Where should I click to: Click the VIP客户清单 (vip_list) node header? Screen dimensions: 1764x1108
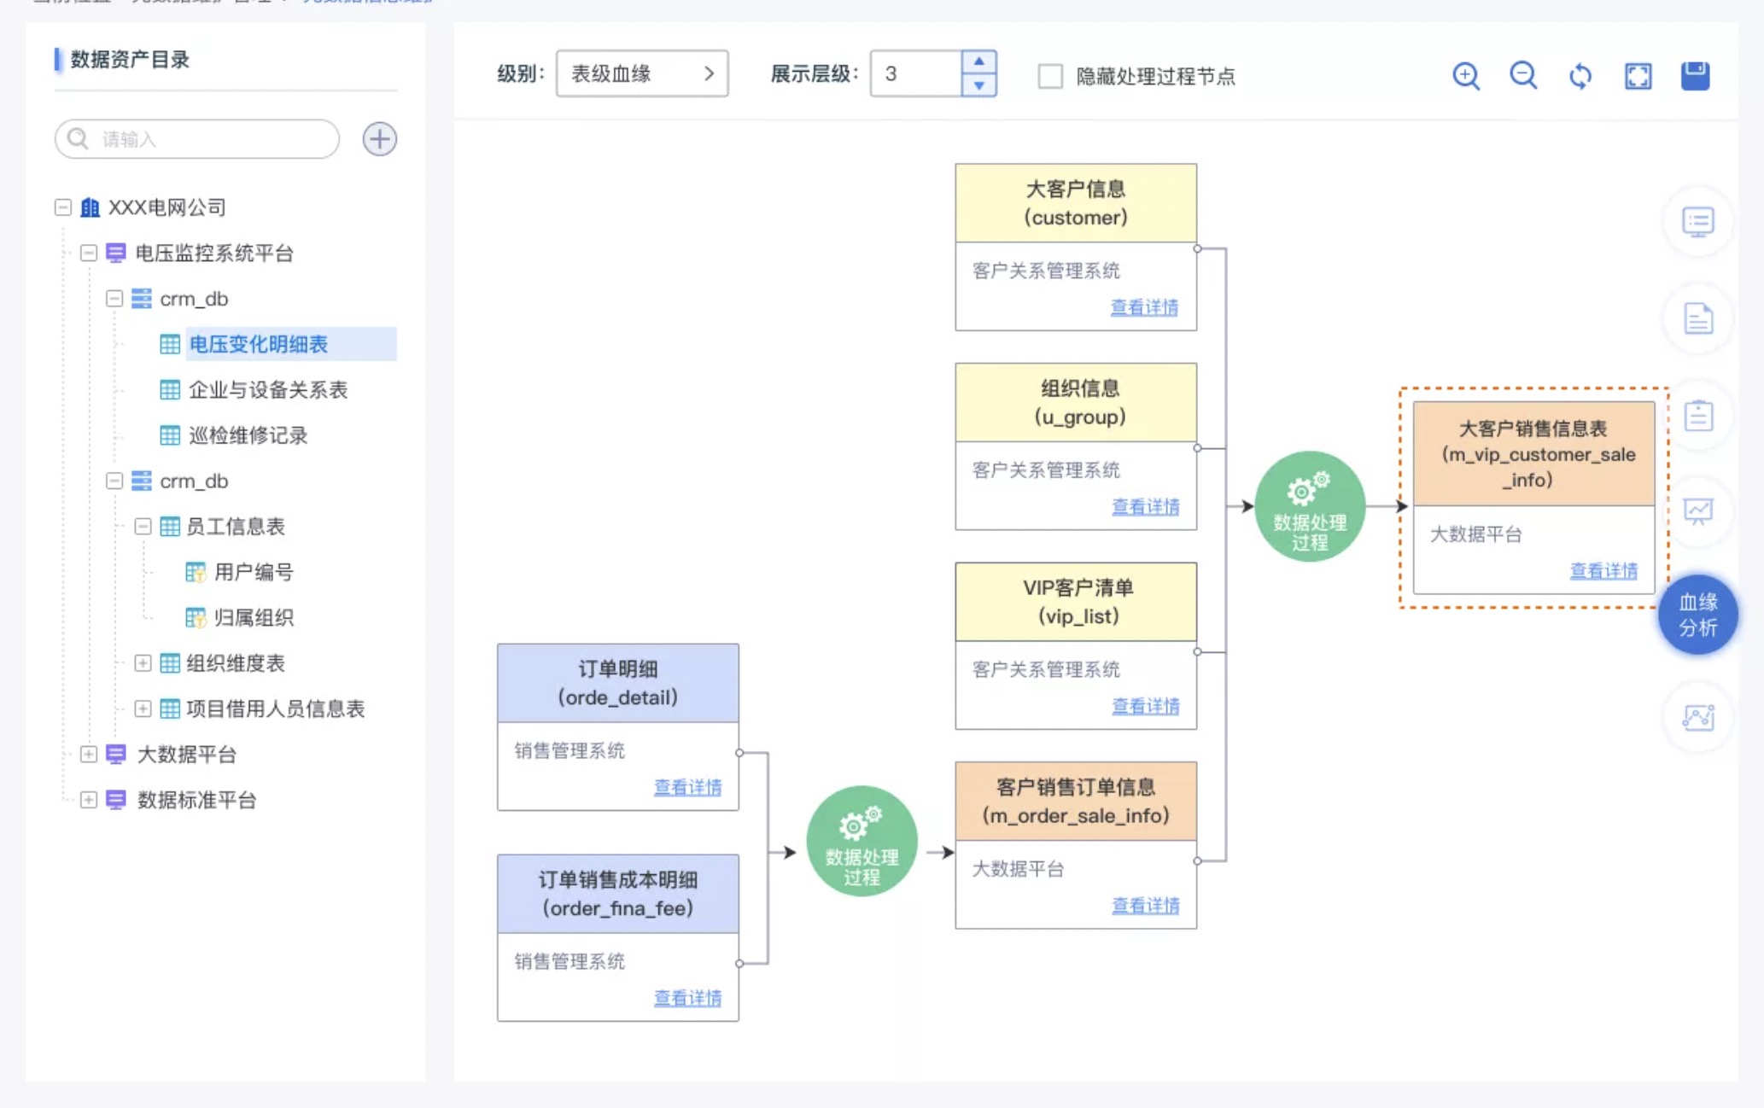[x=1076, y=602]
